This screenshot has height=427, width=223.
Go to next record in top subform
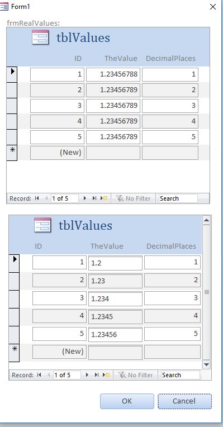click(x=85, y=198)
